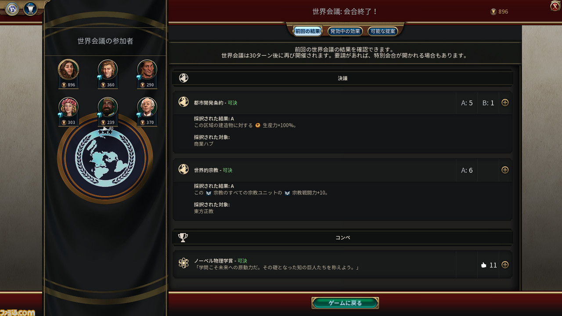Screen dimensions: 562x316
Task: Click the ゲームに戻る button
Action: coord(345,303)
